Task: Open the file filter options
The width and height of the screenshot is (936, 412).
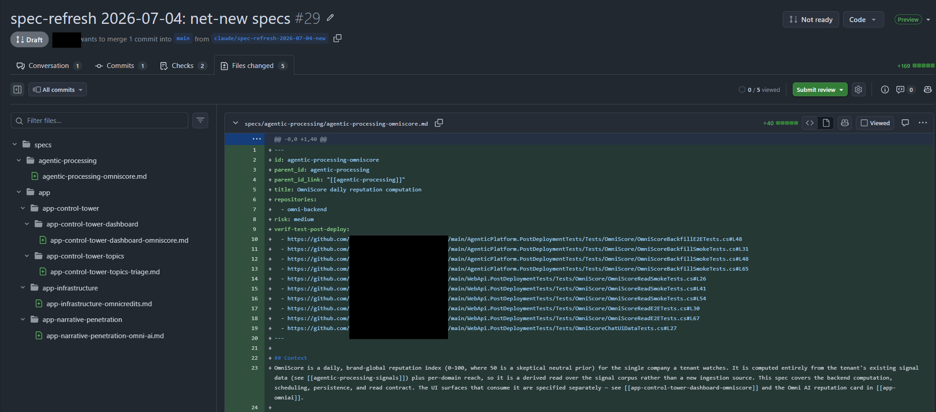Action: tap(201, 120)
